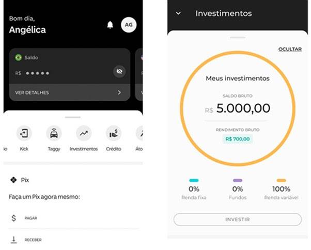Open the notifications bell
The width and height of the screenshot is (311, 250).
coord(110,25)
